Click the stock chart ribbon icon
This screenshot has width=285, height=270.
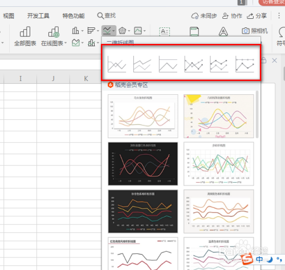pos(138,30)
